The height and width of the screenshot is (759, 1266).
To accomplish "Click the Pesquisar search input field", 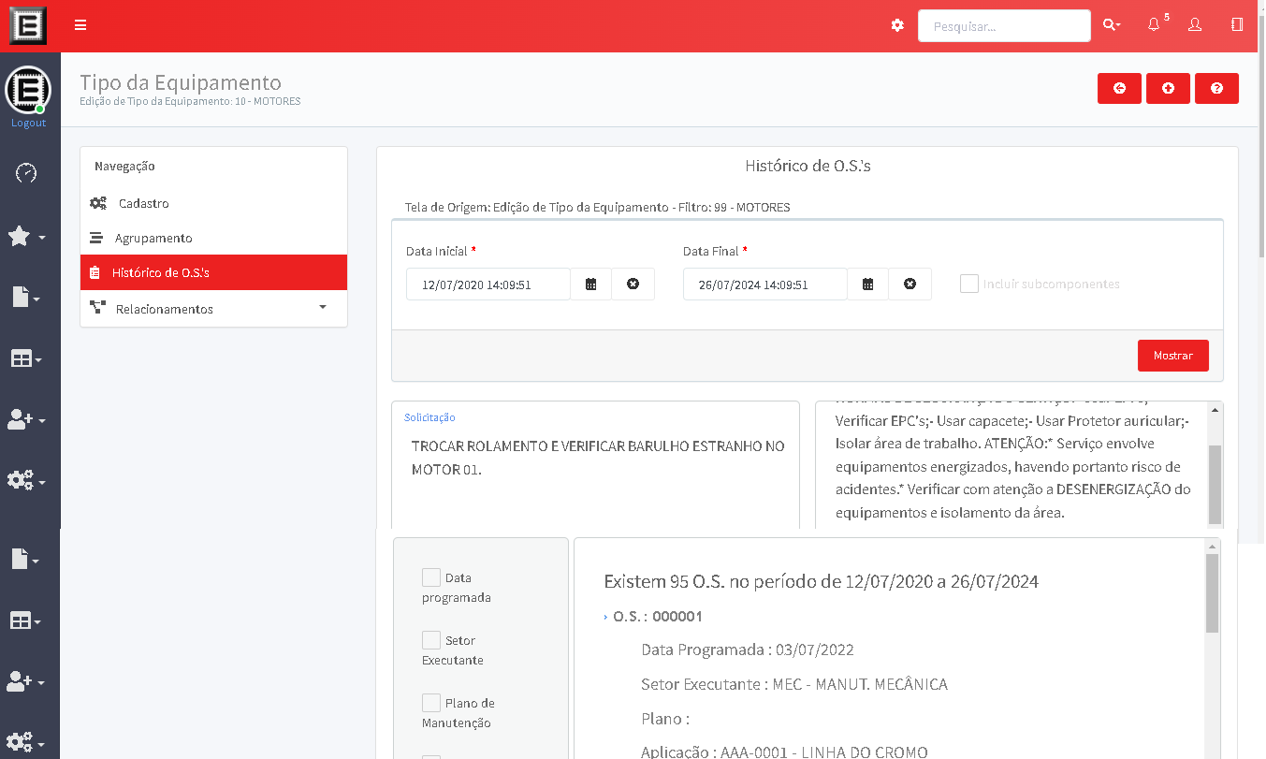I will 1003,26.
